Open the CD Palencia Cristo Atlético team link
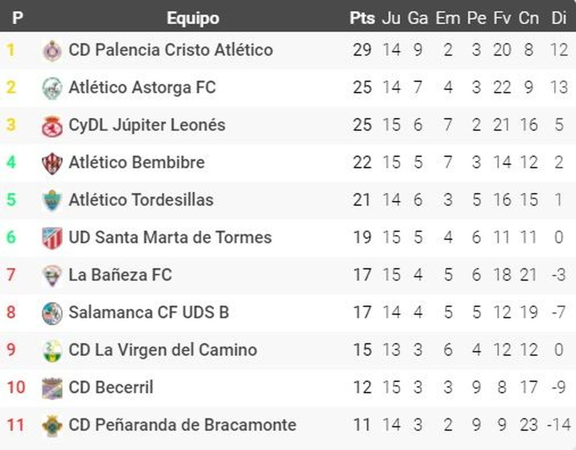 tap(171, 50)
